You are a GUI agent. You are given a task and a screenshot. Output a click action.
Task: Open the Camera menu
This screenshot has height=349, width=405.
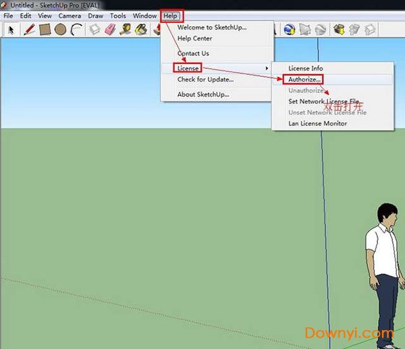[70, 16]
